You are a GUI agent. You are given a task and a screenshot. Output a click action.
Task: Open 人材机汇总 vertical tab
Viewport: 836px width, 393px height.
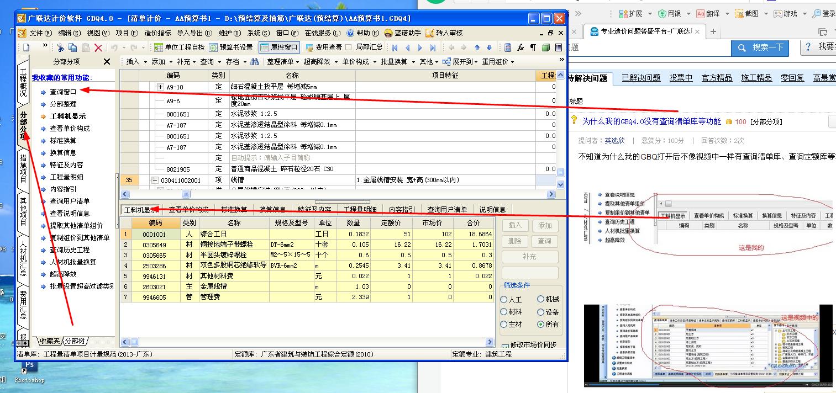23,258
